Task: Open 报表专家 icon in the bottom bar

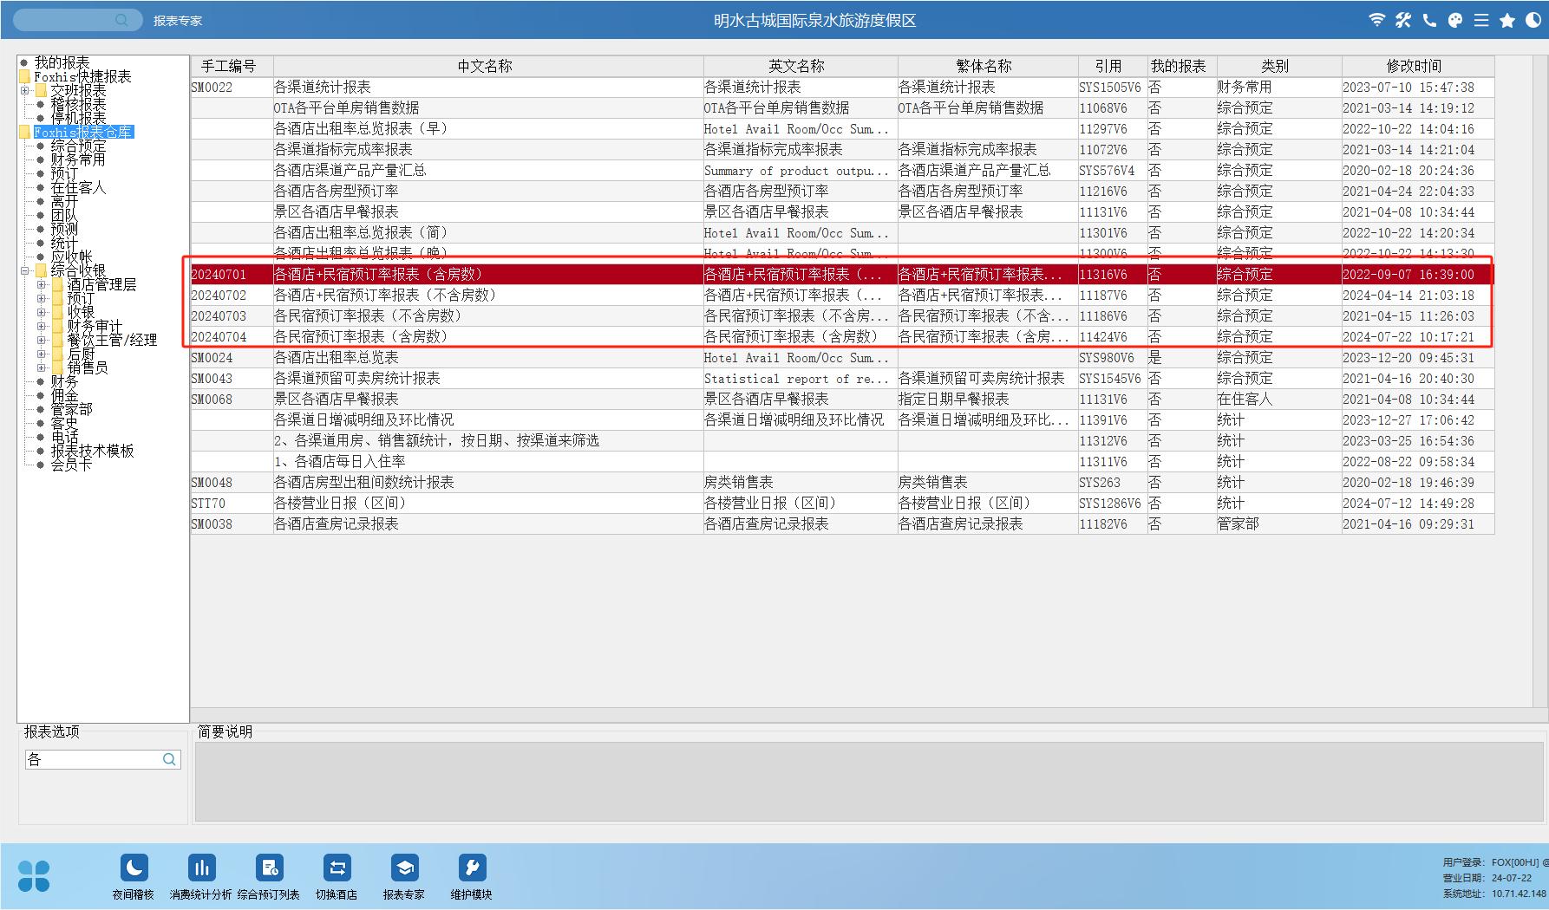Action: (404, 868)
